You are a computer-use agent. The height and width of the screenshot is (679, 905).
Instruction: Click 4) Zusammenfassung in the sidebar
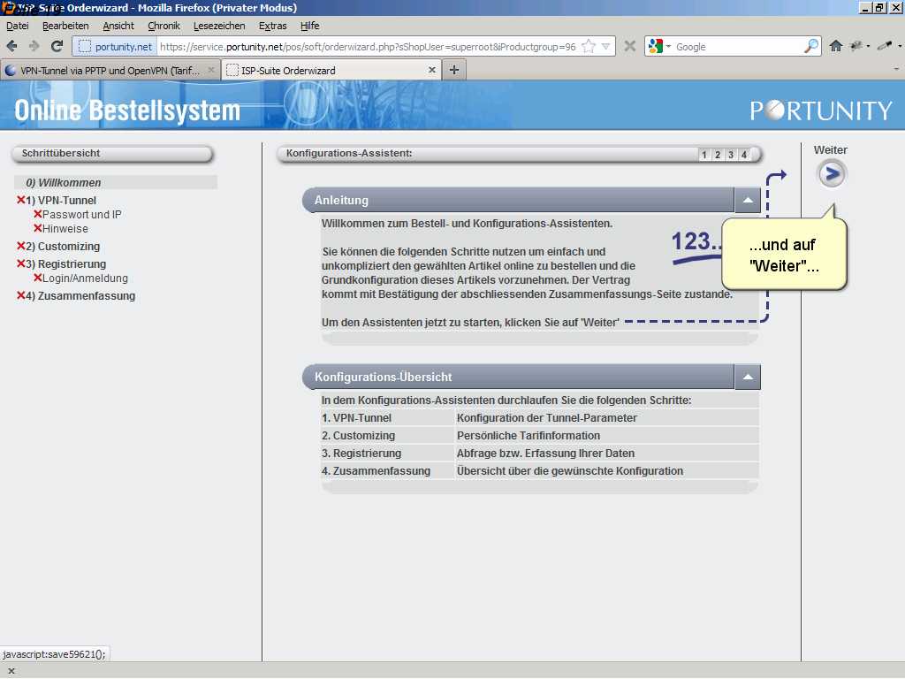click(x=86, y=296)
